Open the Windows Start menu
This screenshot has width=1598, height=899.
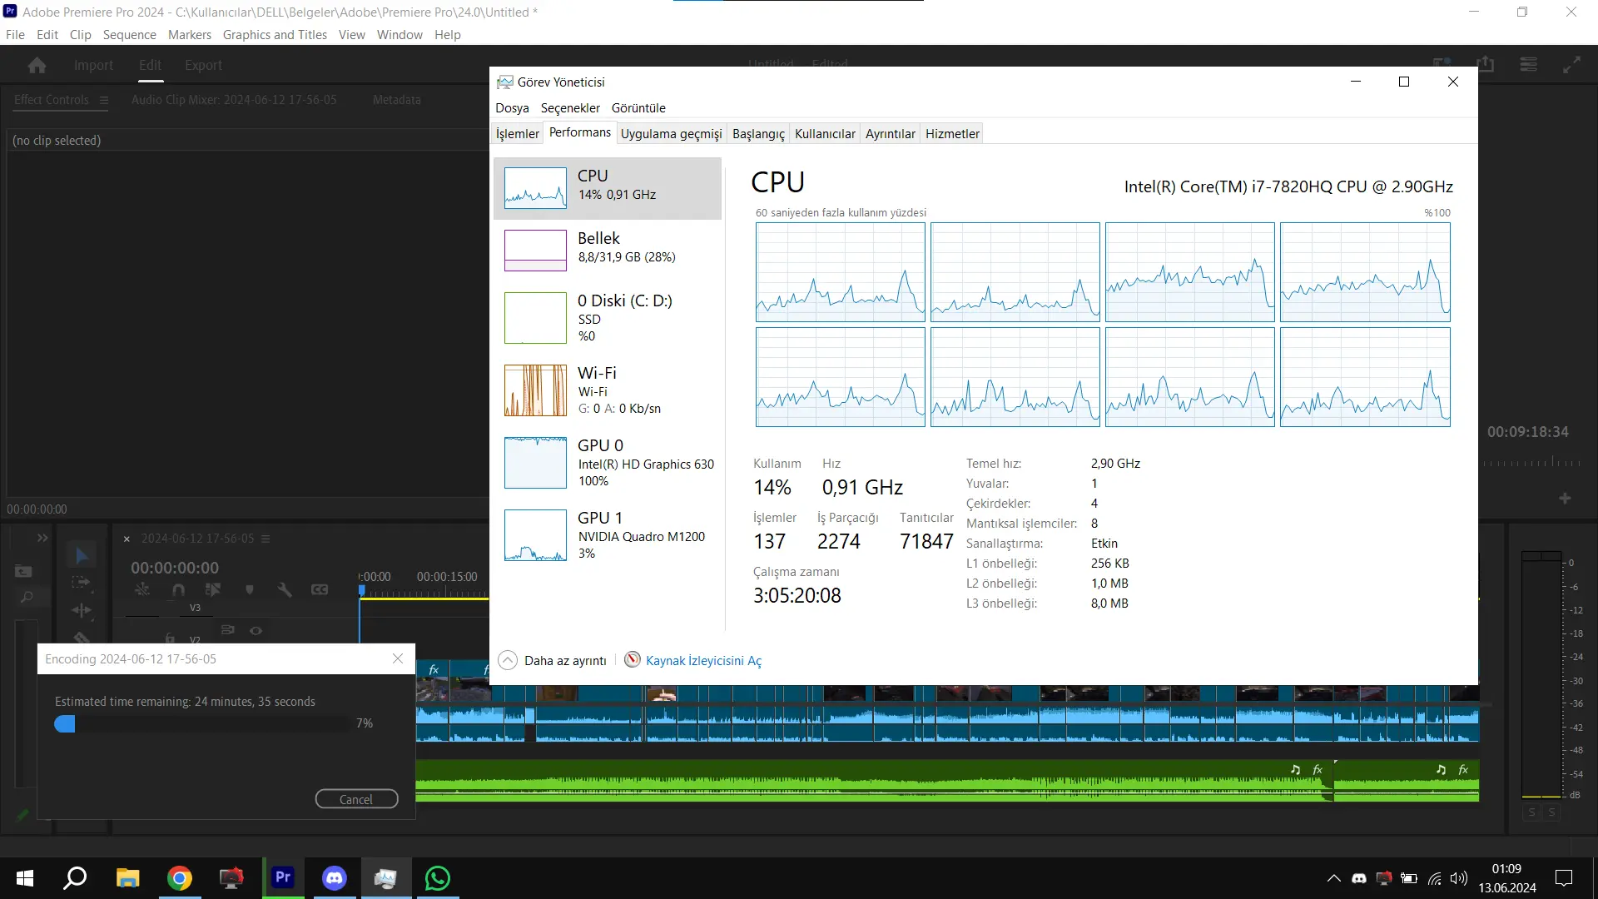coord(25,878)
